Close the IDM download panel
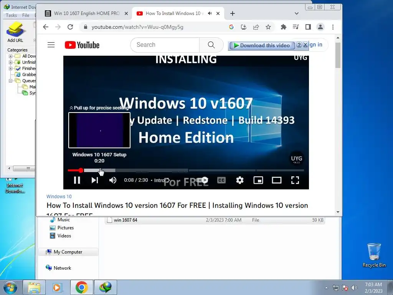Image resolution: width=393 pixels, height=295 pixels. click(x=305, y=45)
